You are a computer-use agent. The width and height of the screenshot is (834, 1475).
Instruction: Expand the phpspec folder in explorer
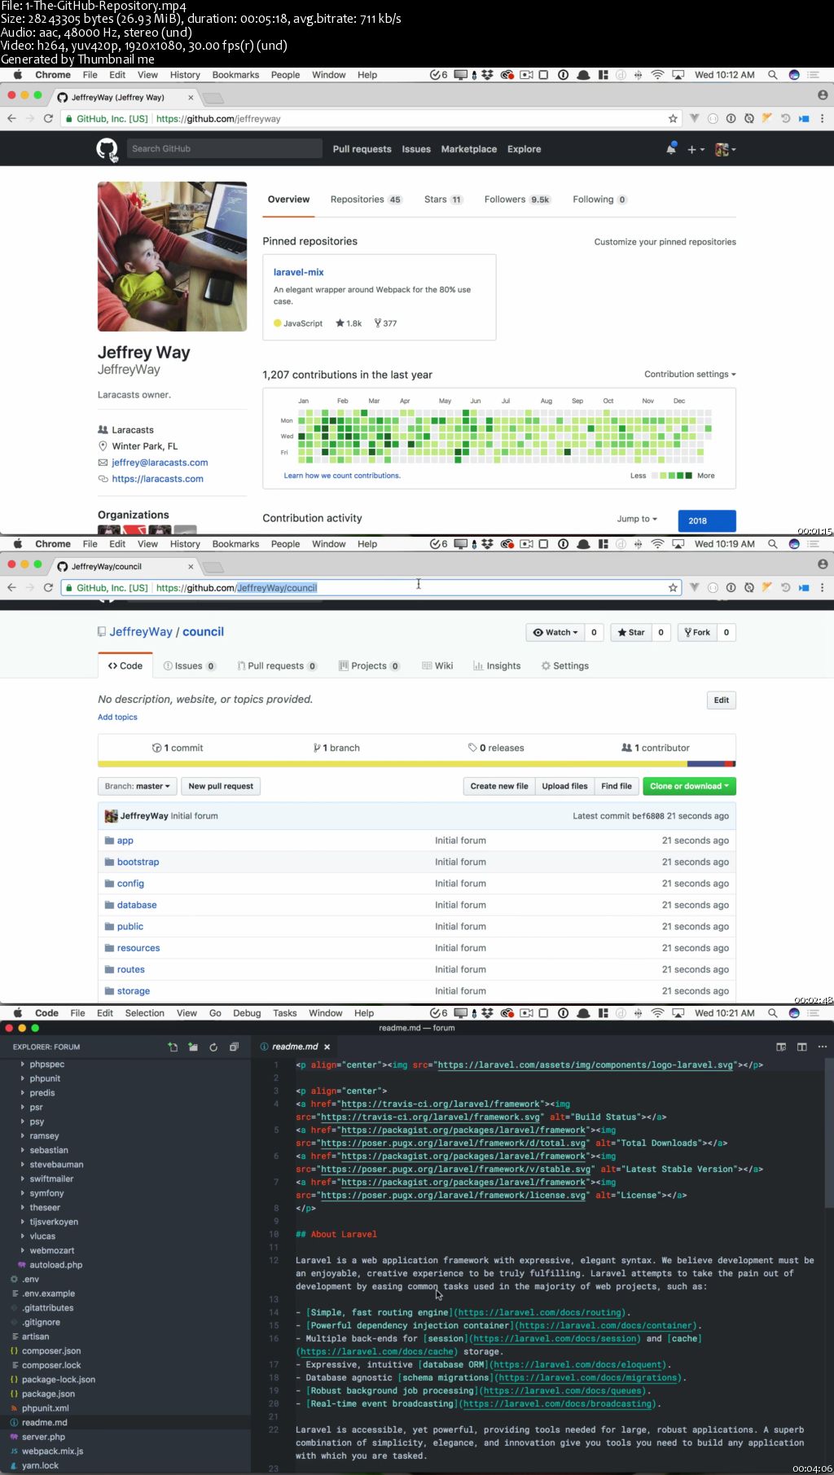[46, 1065]
